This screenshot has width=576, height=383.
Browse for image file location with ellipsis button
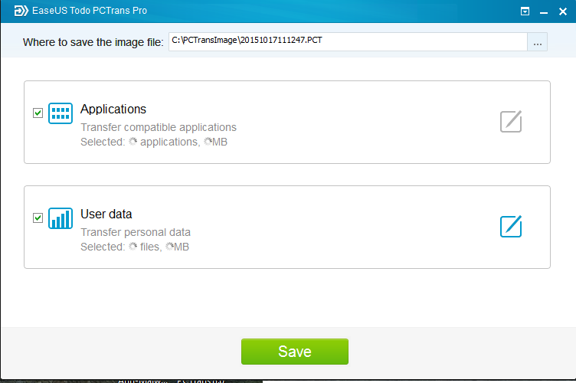538,42
